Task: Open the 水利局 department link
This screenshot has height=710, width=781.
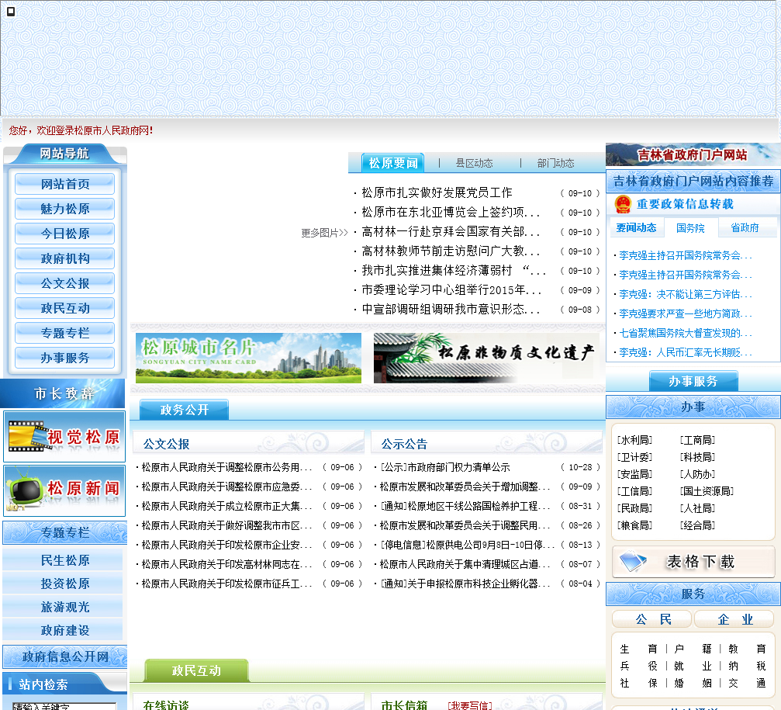Action: pos(634,440)
